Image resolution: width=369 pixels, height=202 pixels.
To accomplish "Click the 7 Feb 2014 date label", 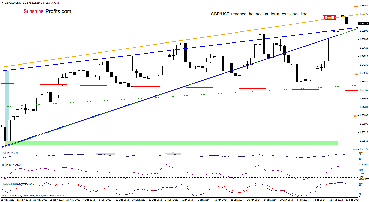I will coord(319,199).
